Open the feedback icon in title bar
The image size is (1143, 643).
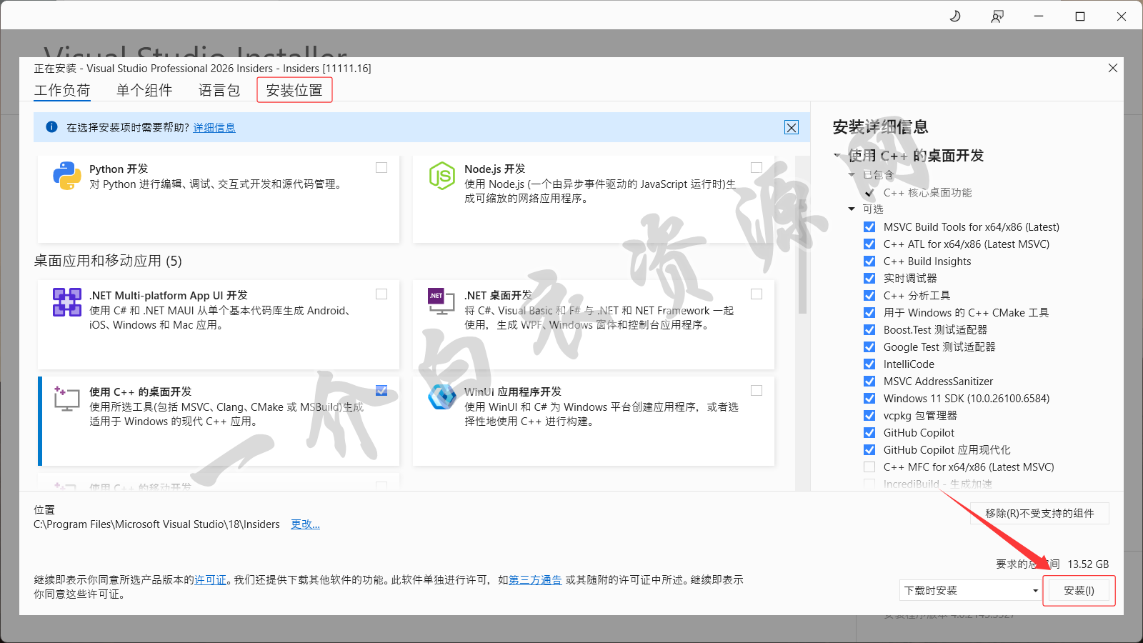(x=997, y=16)
